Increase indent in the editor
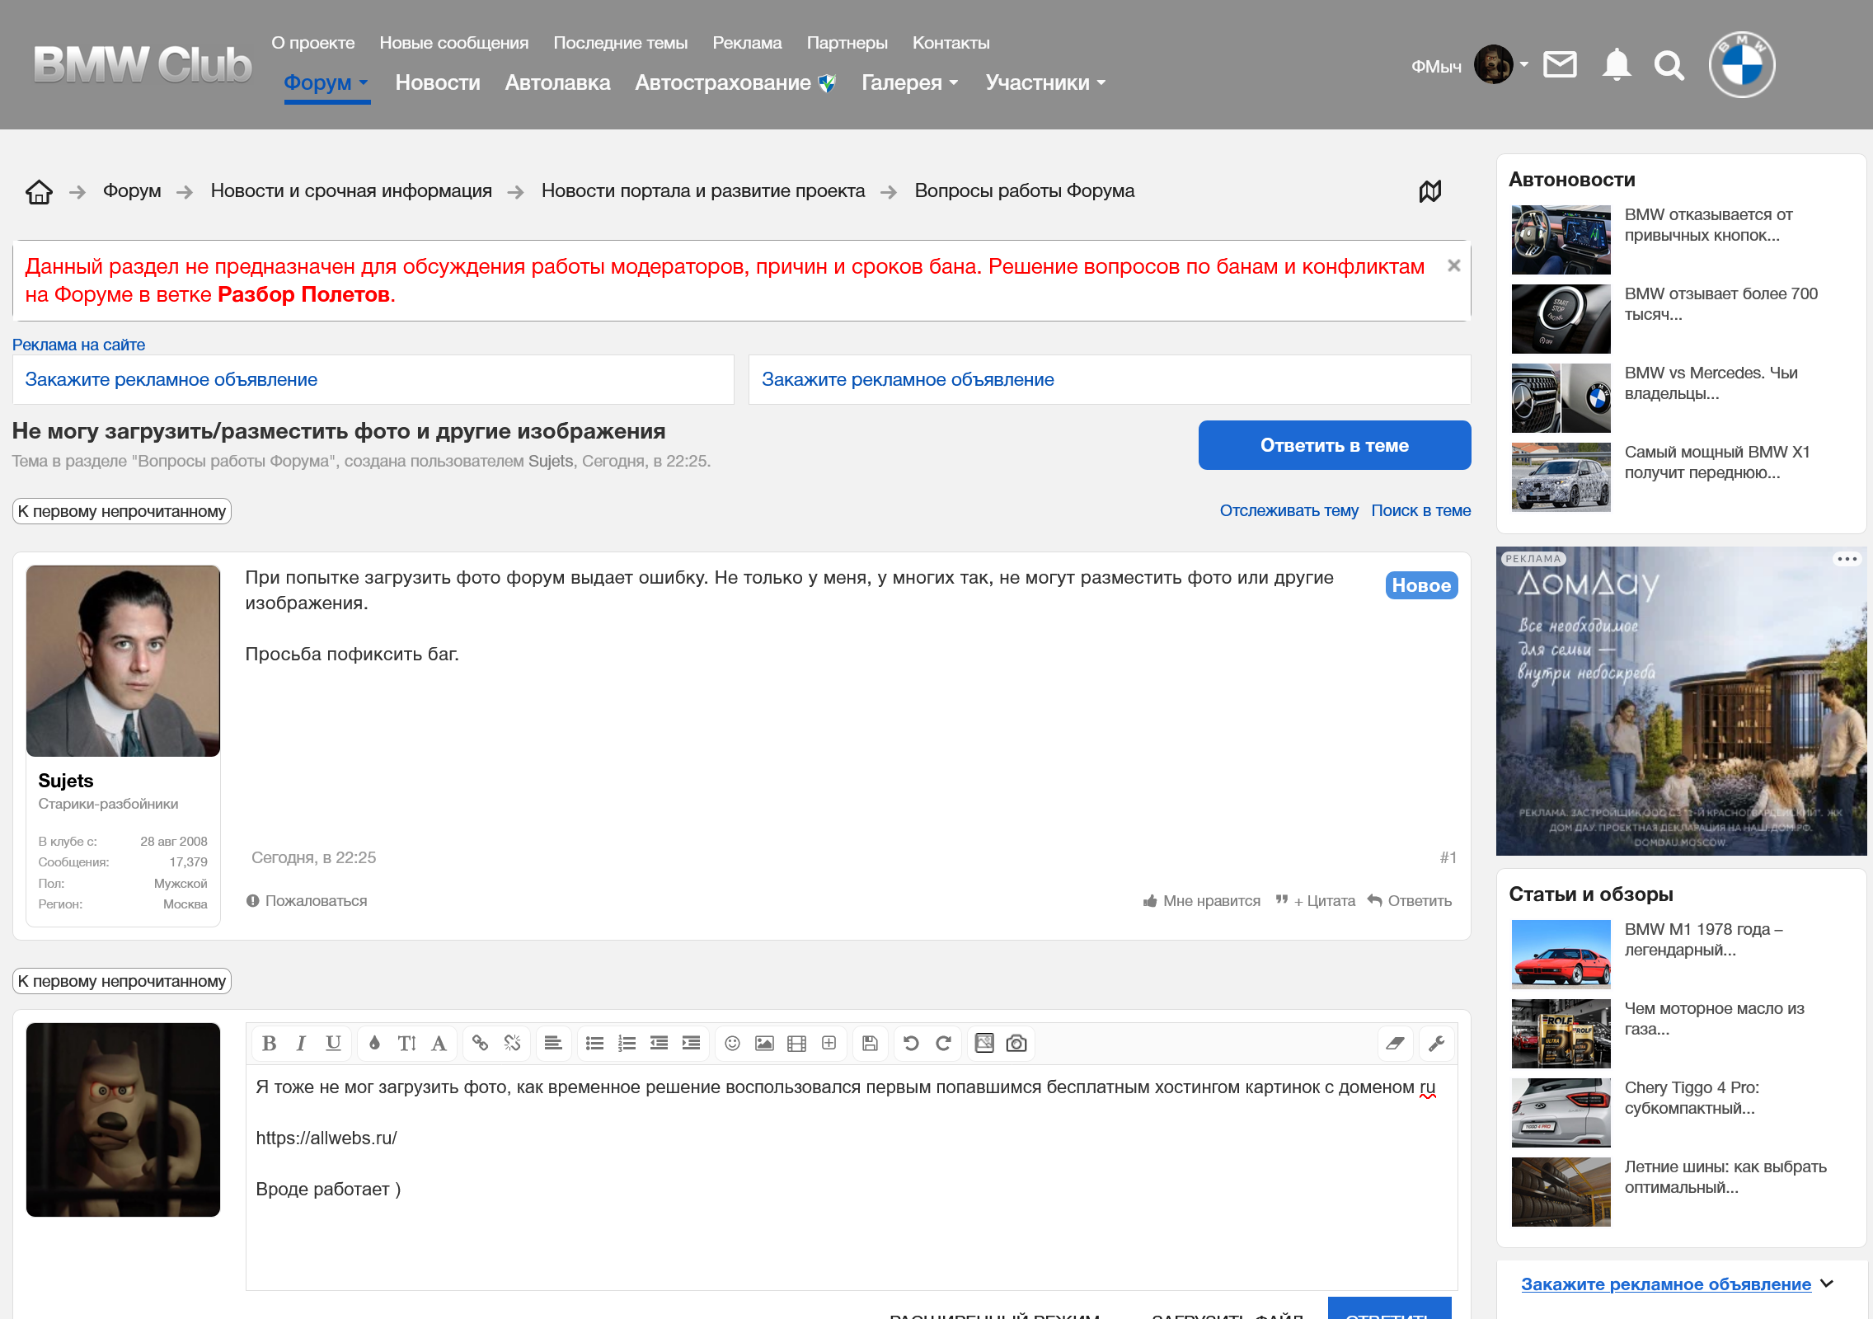This screenshot has height=1319, width=1873. (x=691, y=1044)
